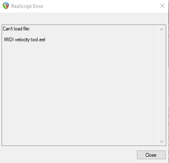Click the gray dialog area left of Close
The height and width of the screenshot is (163, 169).
[68, 155]
